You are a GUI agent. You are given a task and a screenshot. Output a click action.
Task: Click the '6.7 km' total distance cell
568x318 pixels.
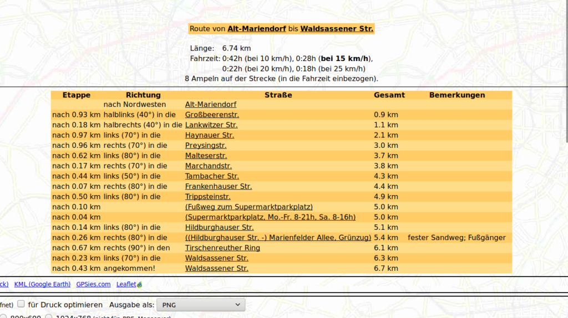pyautogui.click(x=386, y=269)
